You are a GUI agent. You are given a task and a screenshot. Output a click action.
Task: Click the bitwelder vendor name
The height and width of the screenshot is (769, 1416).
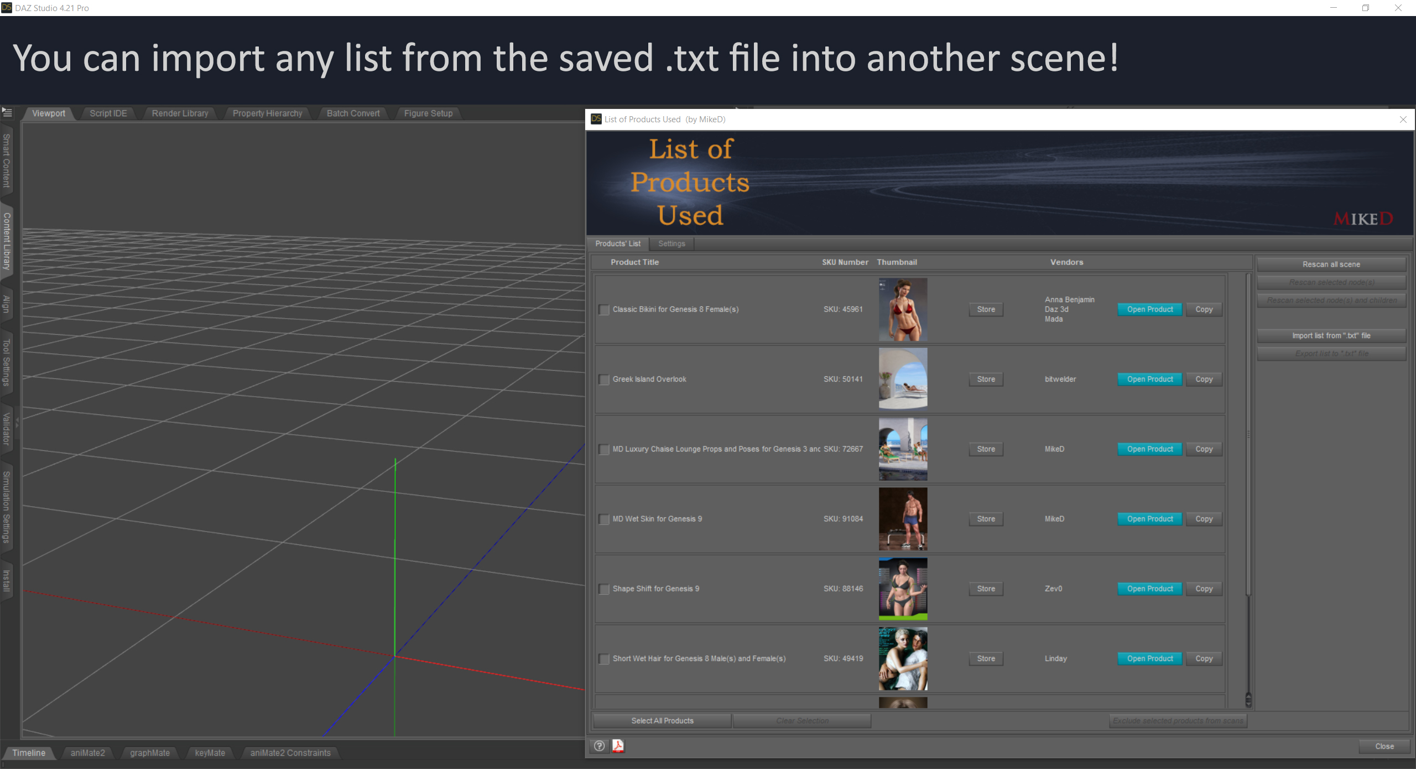[x=1060, y=379]
